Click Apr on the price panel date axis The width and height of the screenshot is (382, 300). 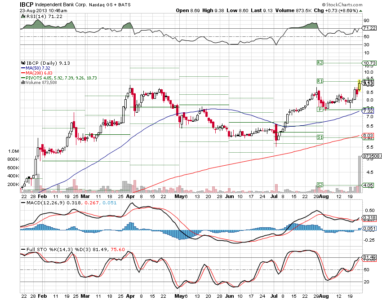point(130,197)
